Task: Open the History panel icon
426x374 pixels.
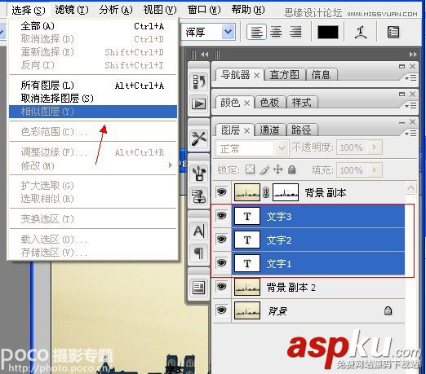Action: tap(199, 81)
